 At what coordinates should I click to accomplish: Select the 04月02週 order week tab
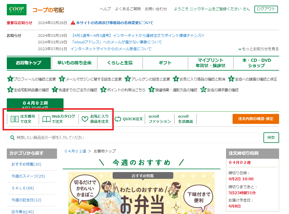35,105
